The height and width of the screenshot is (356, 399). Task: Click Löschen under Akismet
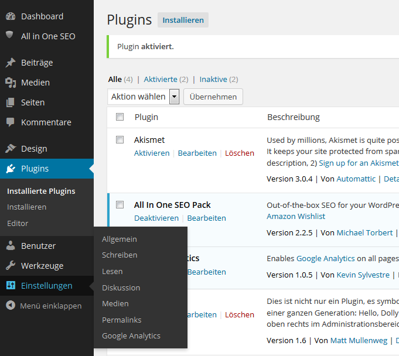click(240, 153)
